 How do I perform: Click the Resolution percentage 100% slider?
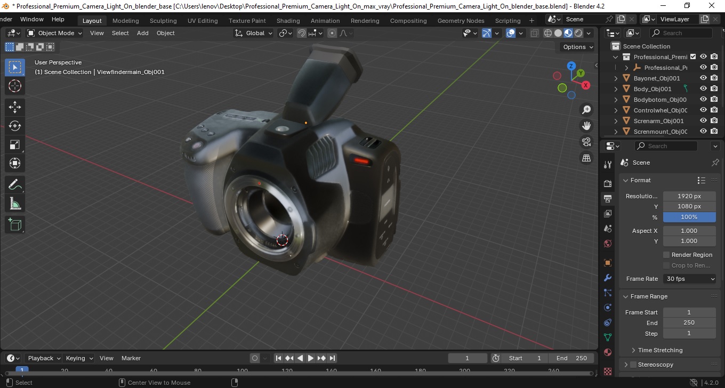(689, 217)
